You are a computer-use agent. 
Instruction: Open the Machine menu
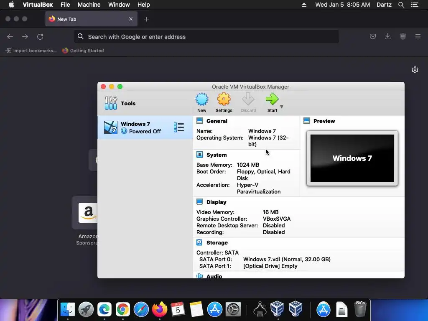[x=89, y=5]
